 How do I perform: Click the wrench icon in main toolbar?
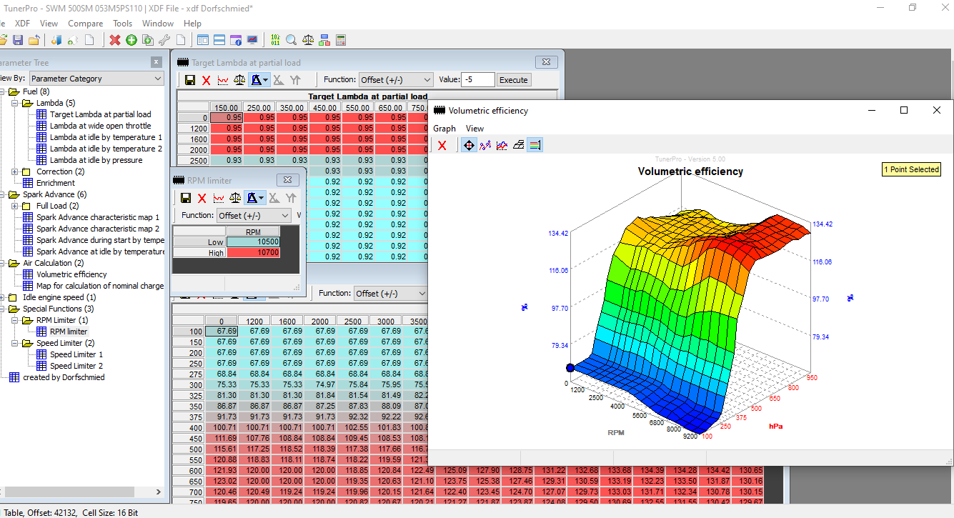pyautogui.click(x=164, y=40)
